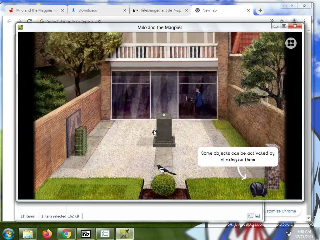Screen dimensions: 320x240
Task: Open 7-Zip from the taskbar
Action: pyautogui.click(x=86, y=234)
